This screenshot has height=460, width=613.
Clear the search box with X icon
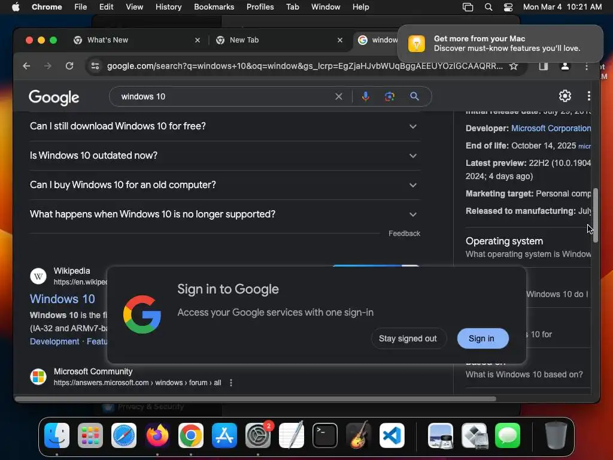click(x=339, y=96)
